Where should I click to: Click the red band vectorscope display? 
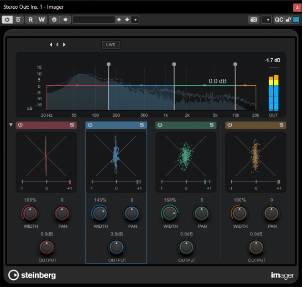pyautogui.click(x=46, y=156)
